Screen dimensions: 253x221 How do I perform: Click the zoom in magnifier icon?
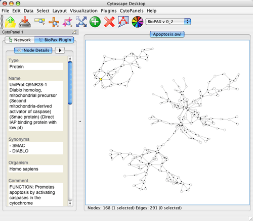[54, 22]
